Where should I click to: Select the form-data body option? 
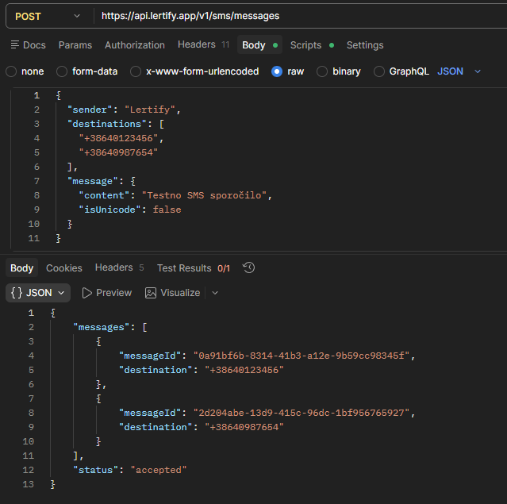pyautogui.click(x=62, y=71)
